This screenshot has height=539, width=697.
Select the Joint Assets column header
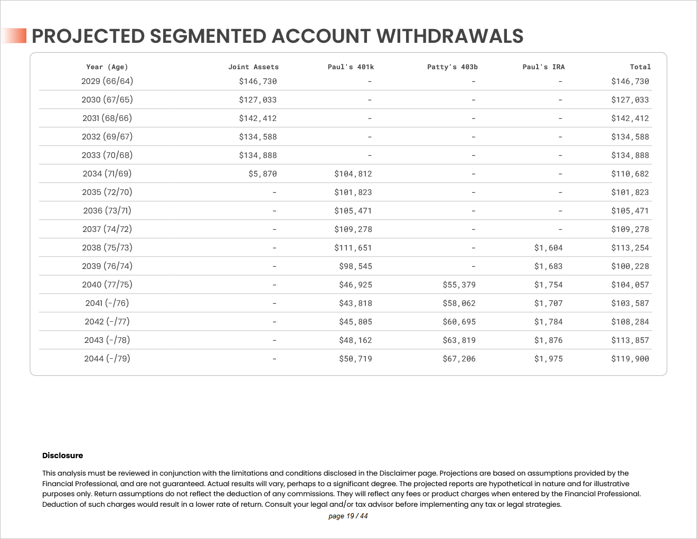pyautogui.click(x=253, y=67)
